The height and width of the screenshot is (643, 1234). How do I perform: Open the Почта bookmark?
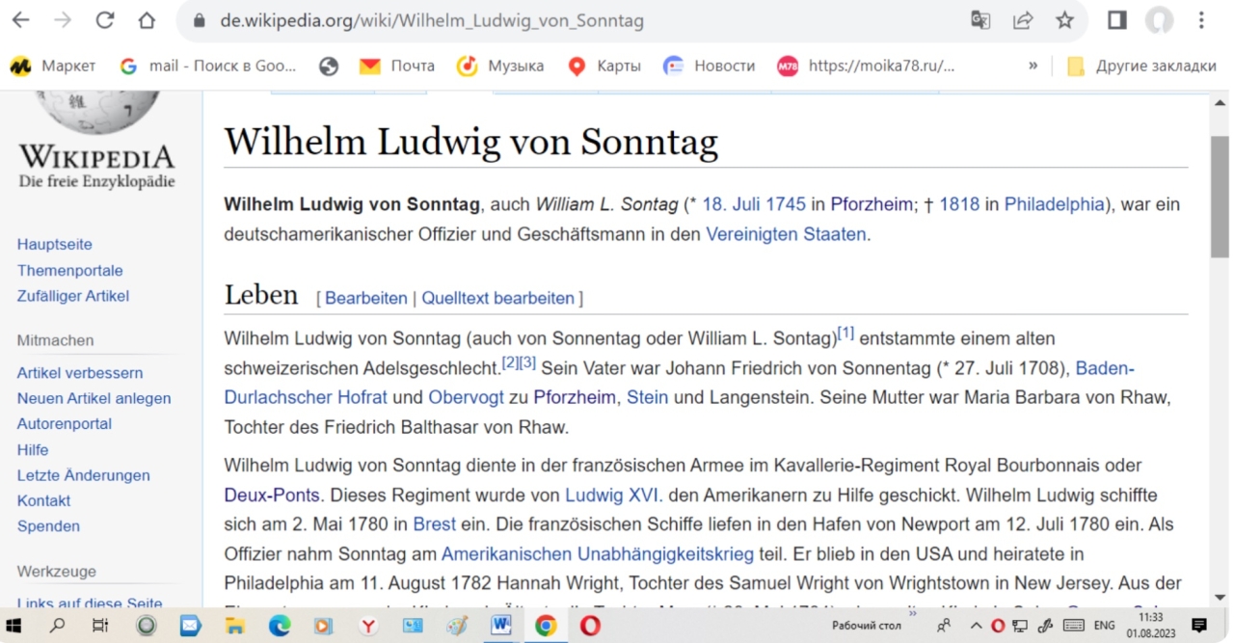pos(396,66)
